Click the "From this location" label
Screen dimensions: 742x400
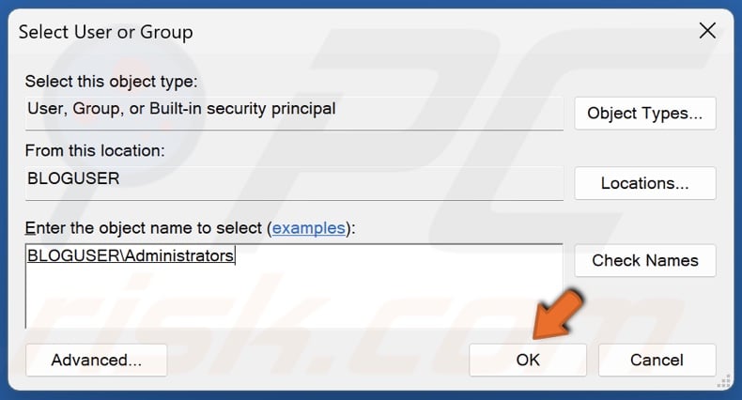click(x=95, y=150)
